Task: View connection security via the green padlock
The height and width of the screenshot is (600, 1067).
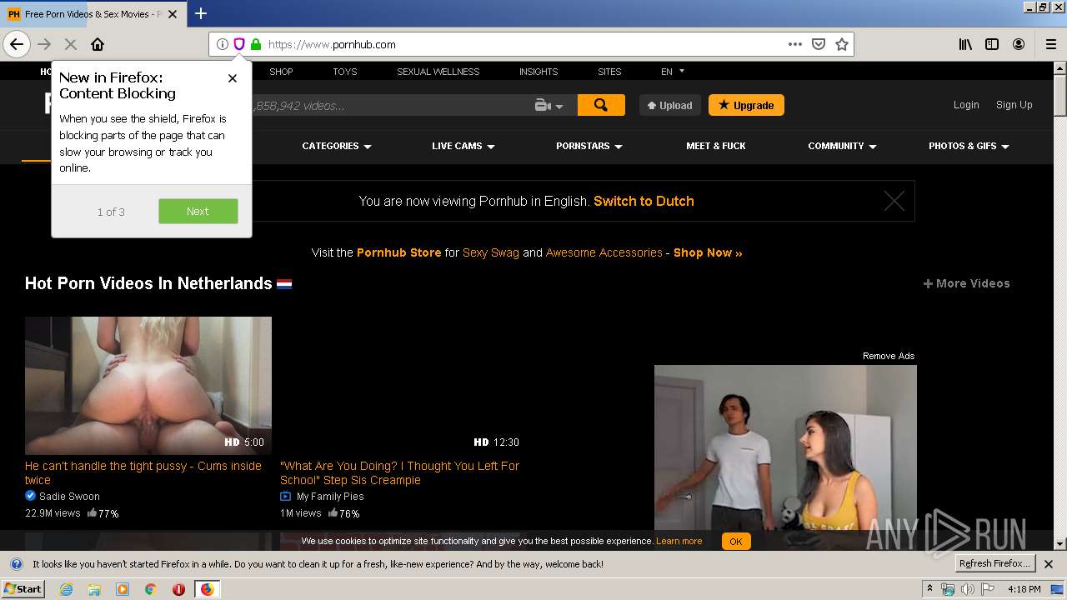Action: 256,44
